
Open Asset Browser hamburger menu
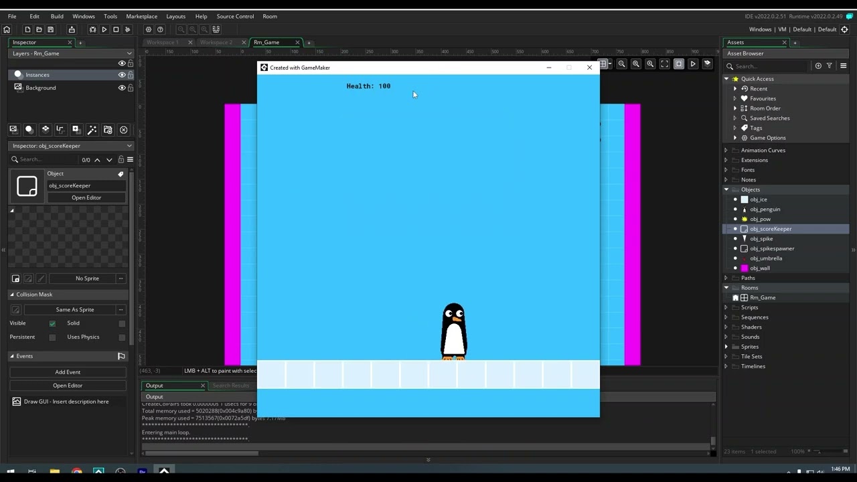843,66
